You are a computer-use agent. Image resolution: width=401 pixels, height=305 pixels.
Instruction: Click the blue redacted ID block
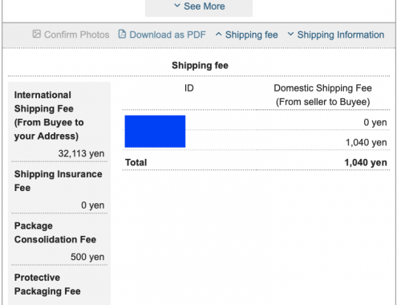155,132
